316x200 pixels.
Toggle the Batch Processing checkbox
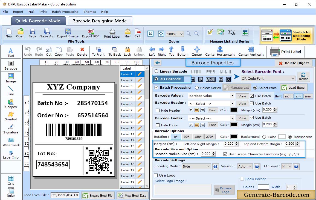pos(156,87)
